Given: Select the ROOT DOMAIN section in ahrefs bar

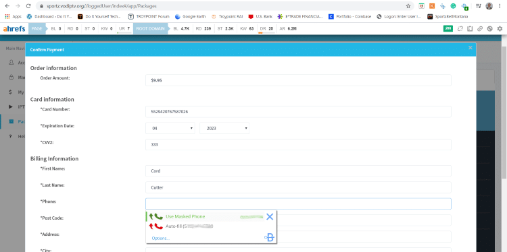Looking at the screenshot, I should (x=150, y=29).
